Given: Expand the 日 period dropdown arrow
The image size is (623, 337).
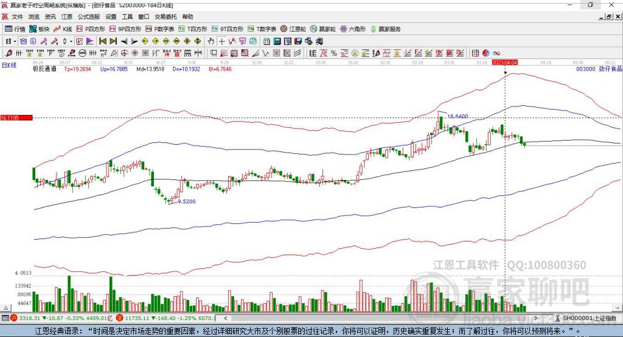Looking at the screenshot, I should 15,41.
